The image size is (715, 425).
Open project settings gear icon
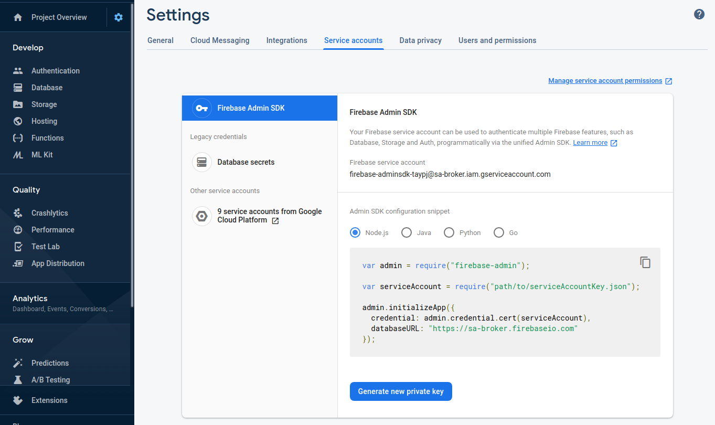[x=119, y=17]
